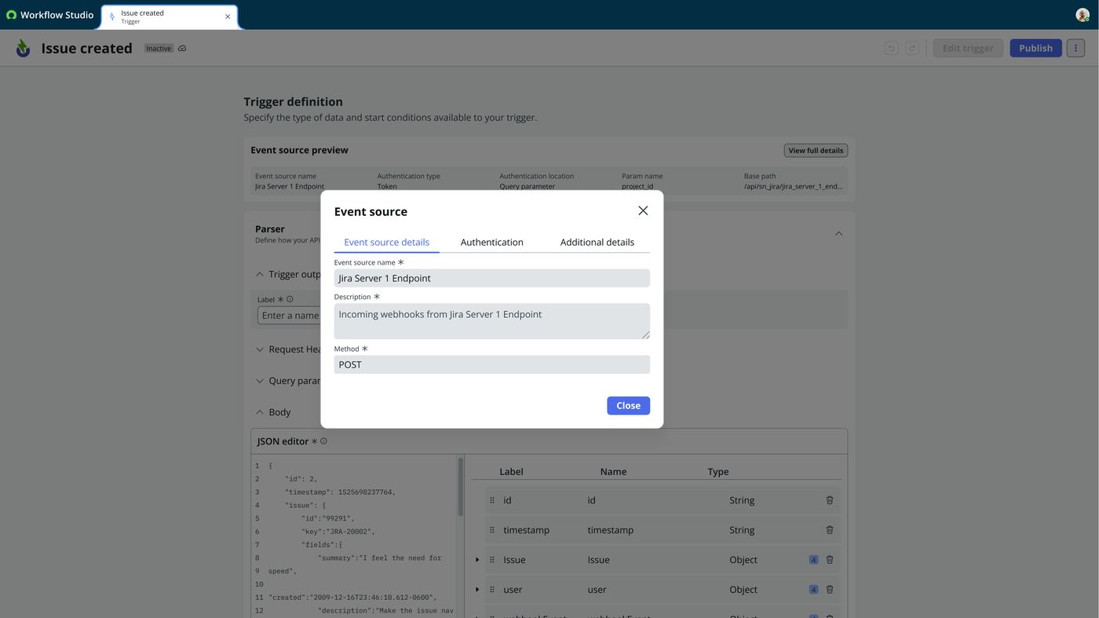Click the timestamp name cell
Screen dimensions: 1099x618
[x=610, y=530]
